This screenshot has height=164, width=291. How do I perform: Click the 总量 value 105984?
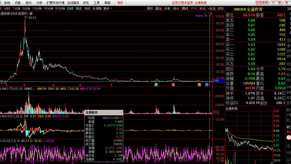249,83
